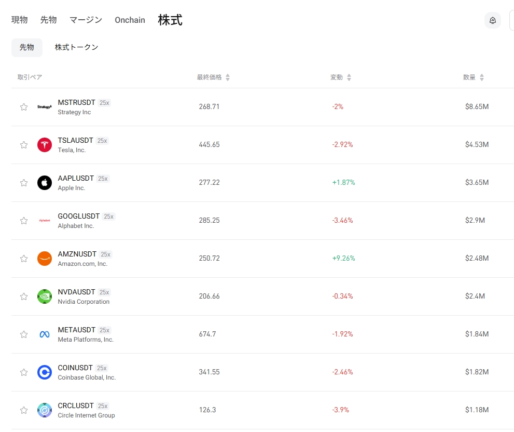514x432 pixels.
Task: Click the Apple logo icon
Action: point(45,183)
